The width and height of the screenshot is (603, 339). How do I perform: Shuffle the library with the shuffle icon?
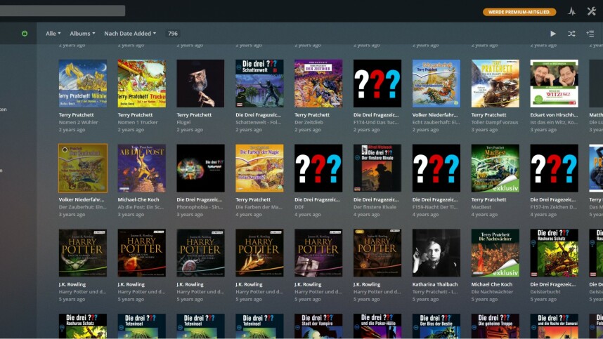pos(571,34)
